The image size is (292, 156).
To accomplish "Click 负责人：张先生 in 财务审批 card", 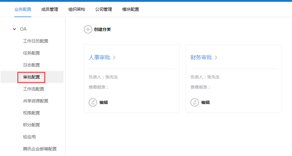I will [205, 77].
